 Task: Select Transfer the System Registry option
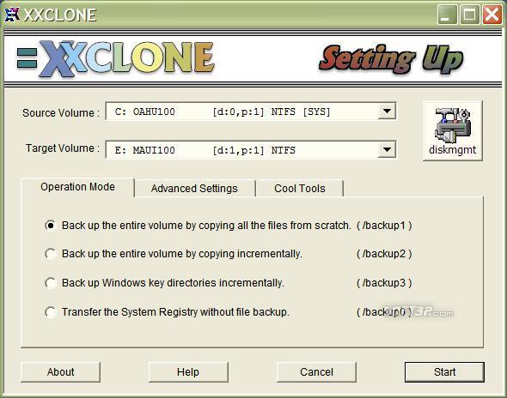tap(51, 312)
